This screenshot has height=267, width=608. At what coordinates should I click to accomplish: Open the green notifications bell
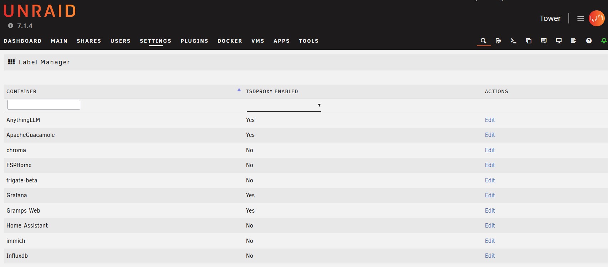(604, 41)
